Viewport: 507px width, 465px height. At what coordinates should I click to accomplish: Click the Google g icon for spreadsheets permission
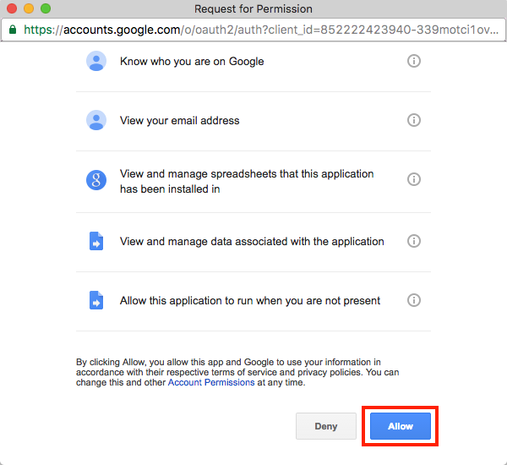tap(96, 180)
